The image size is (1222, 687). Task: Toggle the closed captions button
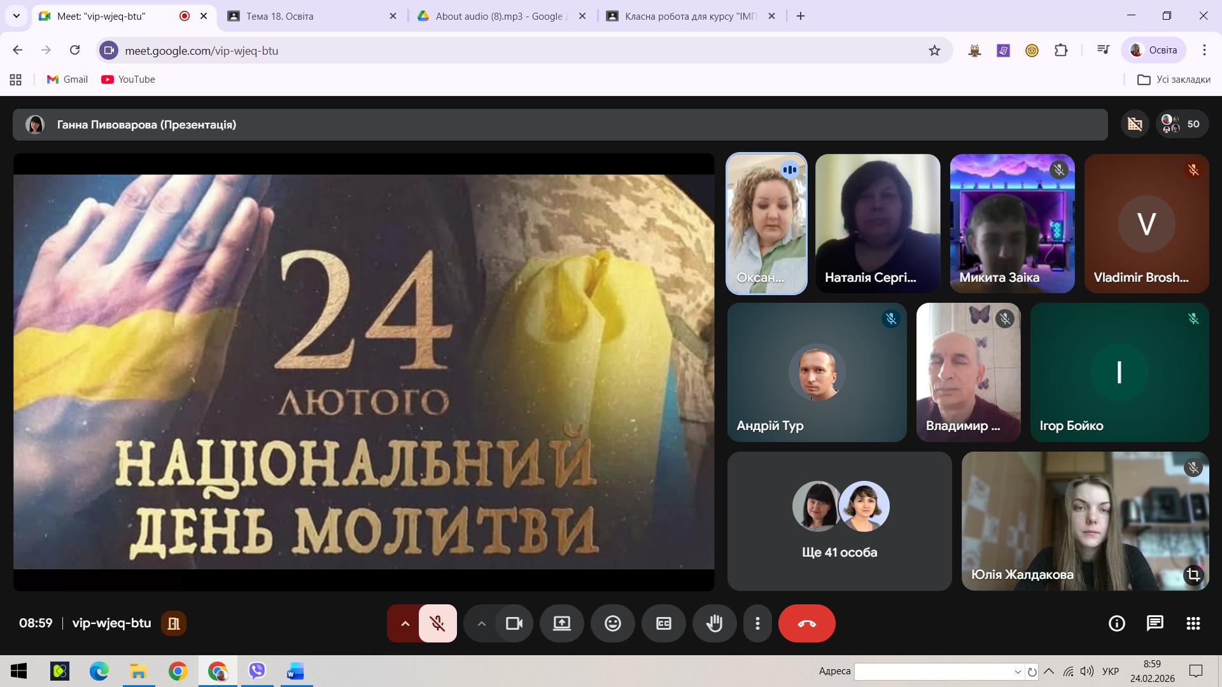coord(663,623)
